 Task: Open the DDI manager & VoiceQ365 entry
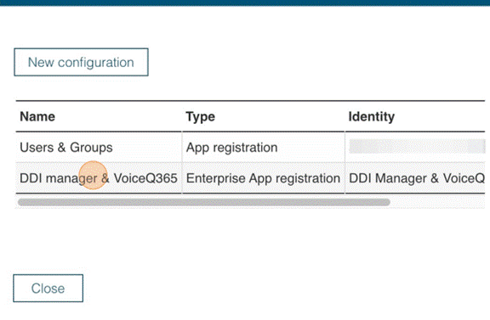pyautogui.click(x=99, y=178)
